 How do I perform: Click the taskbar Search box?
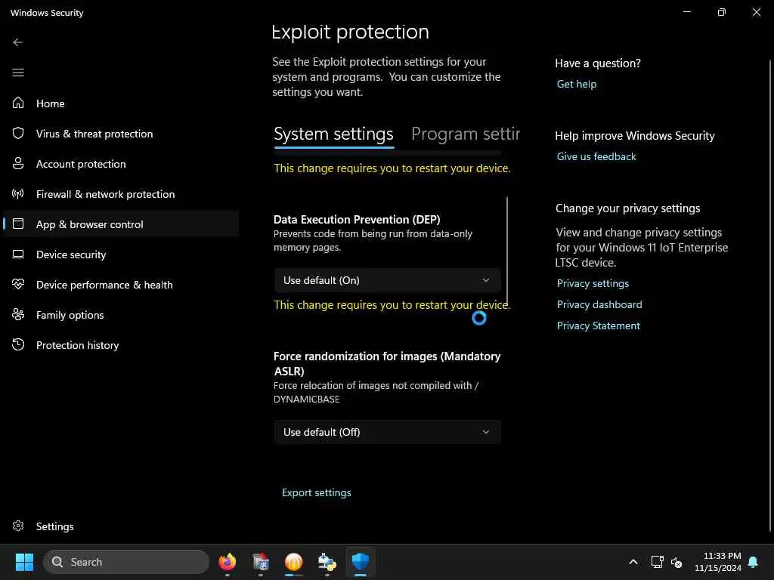pyautogui.click(x=126, y=562)
